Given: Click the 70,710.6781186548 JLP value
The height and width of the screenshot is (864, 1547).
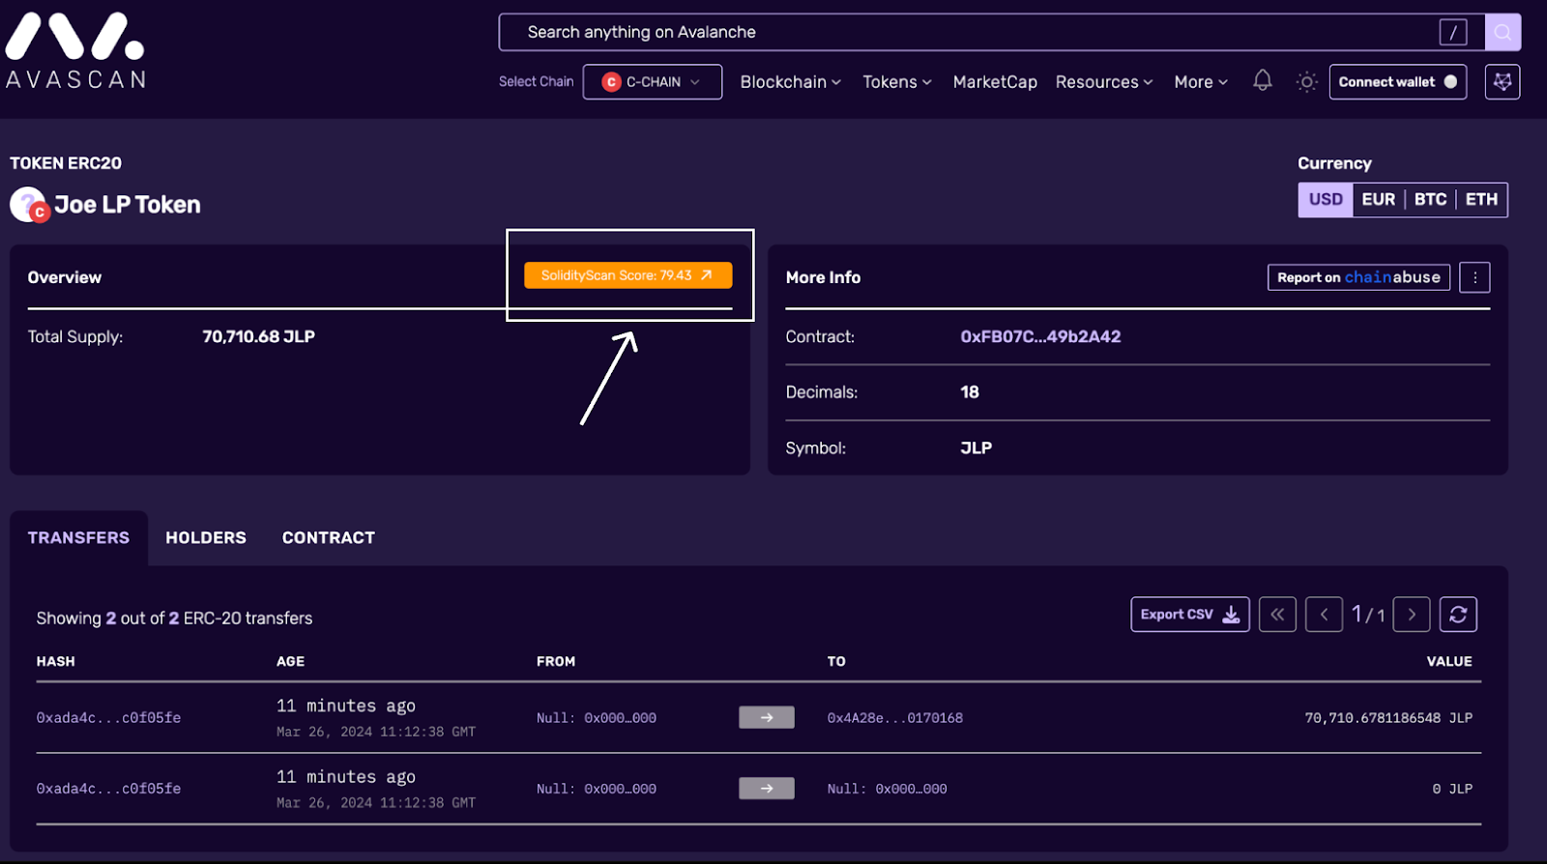Looking at the screenshot, I should 1388,718.
